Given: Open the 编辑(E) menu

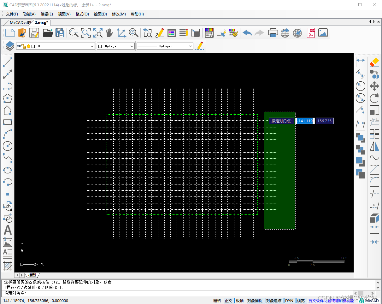Looking at the screenshot, I should coord(47,14).
